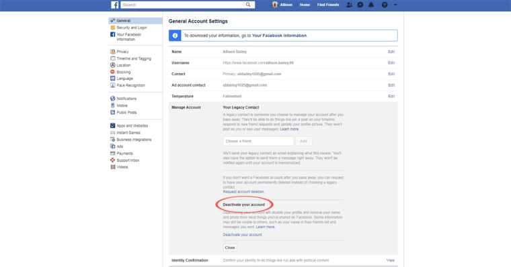Open Find Friends in top bar

(328, 5)
